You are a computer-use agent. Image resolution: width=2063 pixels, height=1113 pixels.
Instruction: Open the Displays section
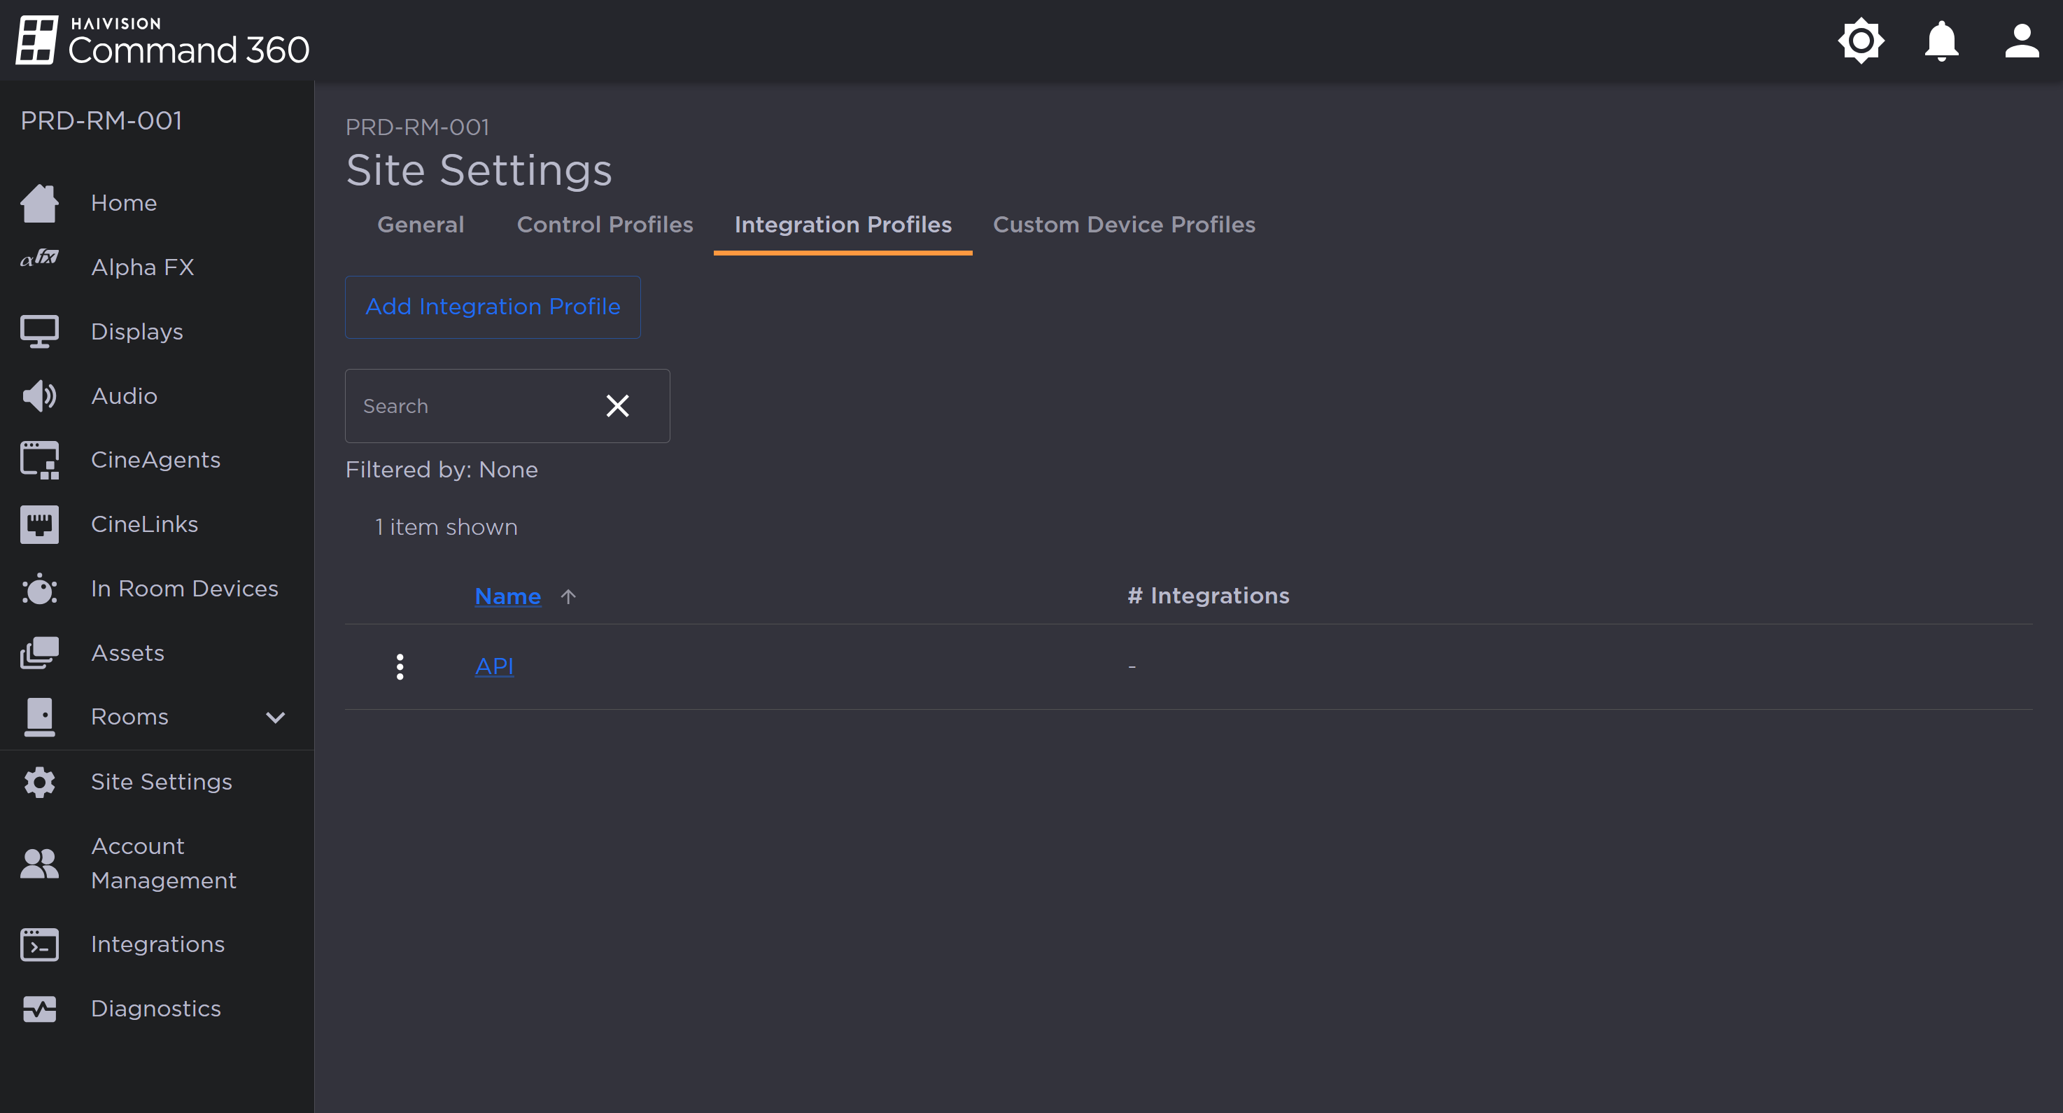[x=136, y=331]
